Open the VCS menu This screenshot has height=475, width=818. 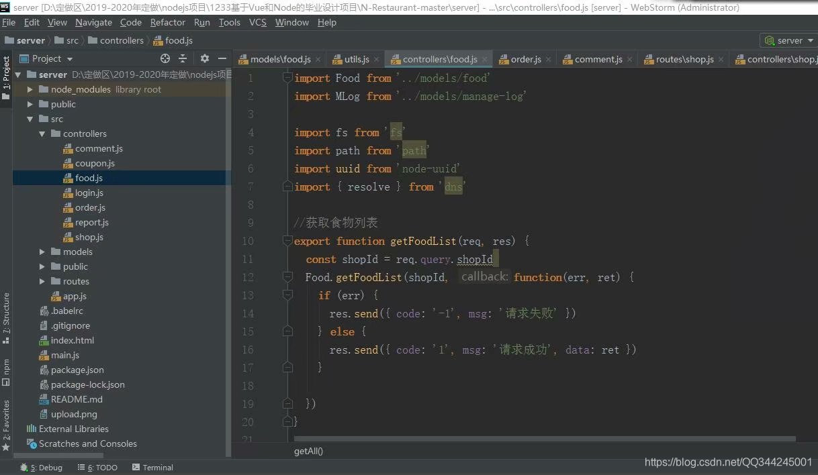click(x=257, y=22)
